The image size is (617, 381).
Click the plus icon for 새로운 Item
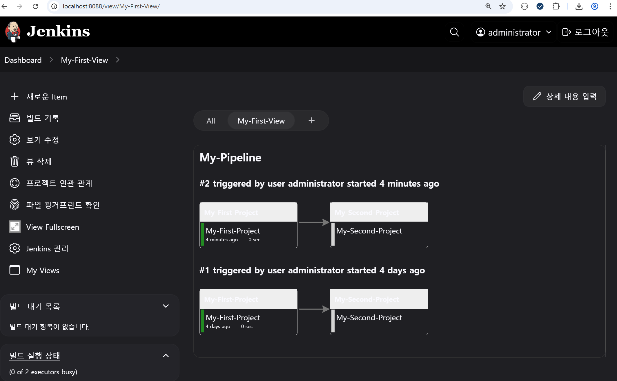14,97
